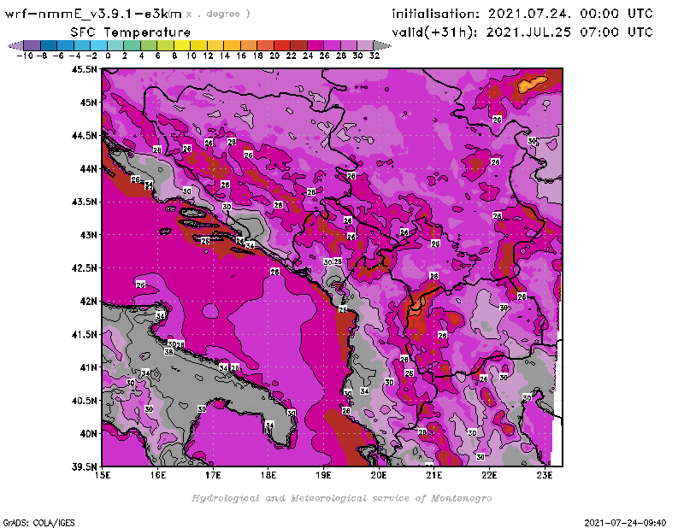This screenshot has height=528, width=684.
Task: Click the teal-green 2 to 4 legend swatch
Action: [133, 46]
